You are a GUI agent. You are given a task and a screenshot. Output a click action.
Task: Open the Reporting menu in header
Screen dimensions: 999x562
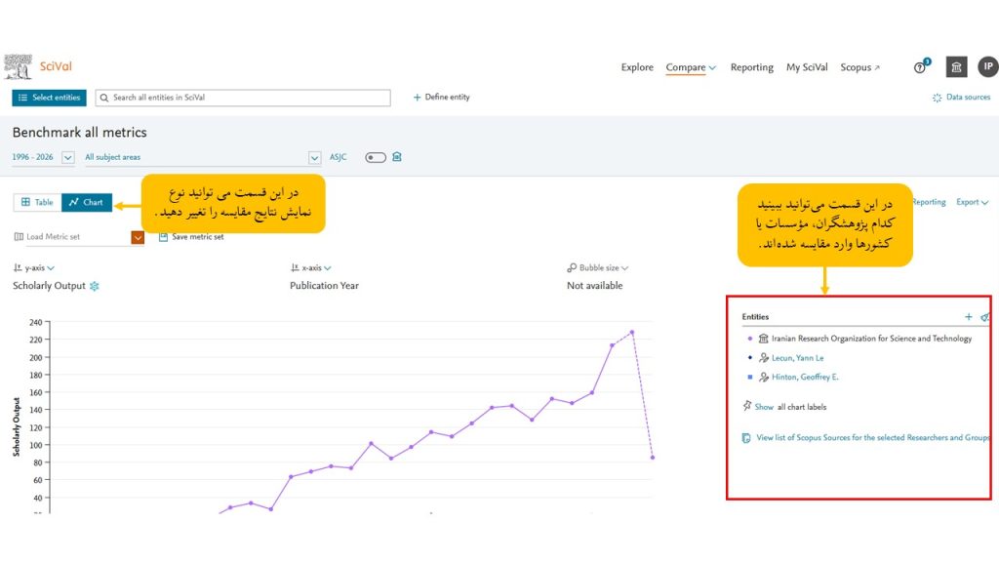[x=752, y=67]
